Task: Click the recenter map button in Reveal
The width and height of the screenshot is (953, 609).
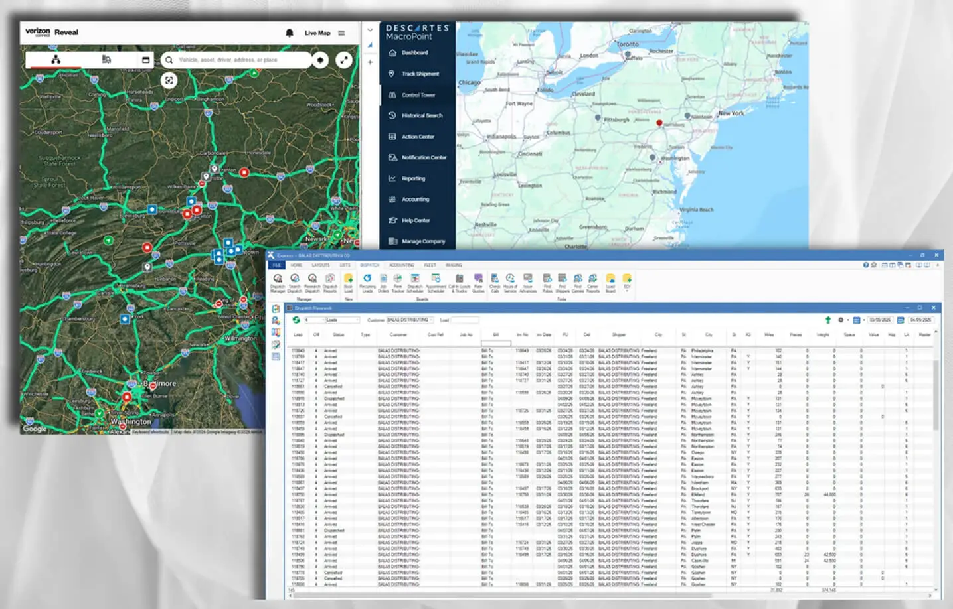Action: coord(169,80)
